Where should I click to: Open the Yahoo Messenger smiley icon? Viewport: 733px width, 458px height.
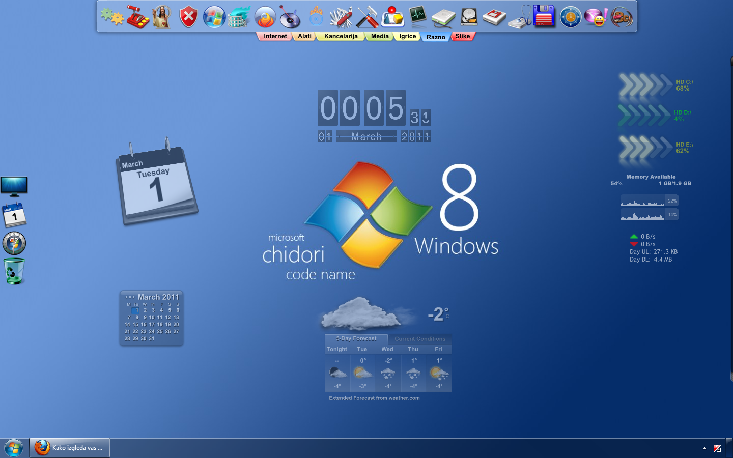coord(596,17)
